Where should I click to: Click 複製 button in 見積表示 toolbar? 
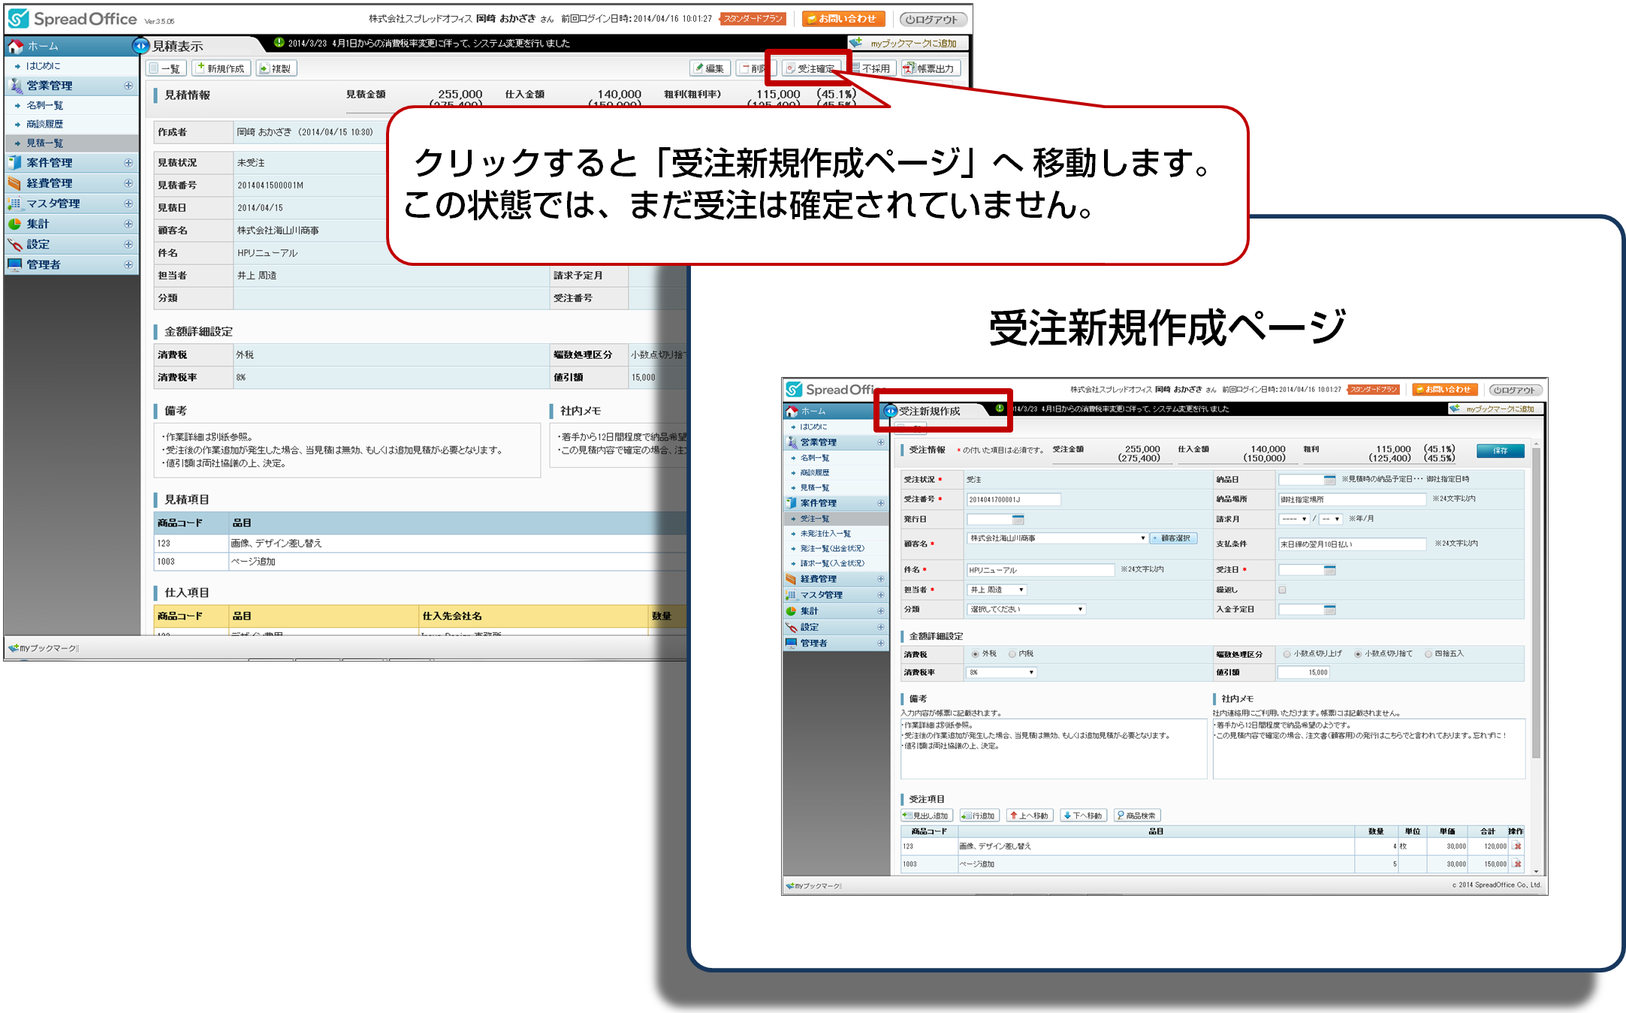(276, 68)
